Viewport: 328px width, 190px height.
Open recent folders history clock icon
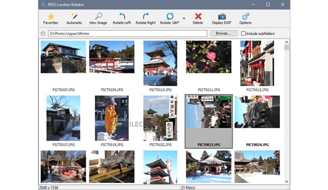[x=43, y=33]
